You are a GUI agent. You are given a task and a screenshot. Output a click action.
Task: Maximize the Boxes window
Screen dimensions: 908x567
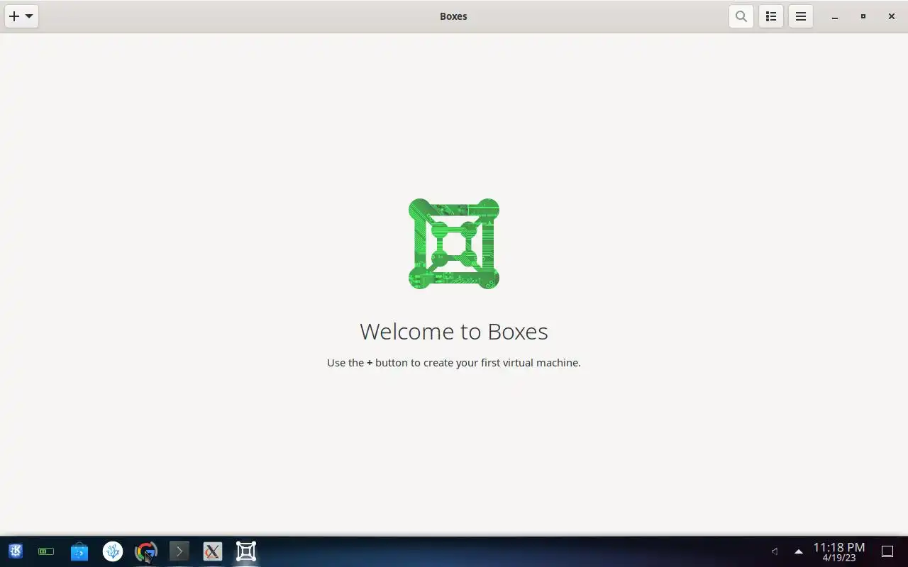coord(863,16)
